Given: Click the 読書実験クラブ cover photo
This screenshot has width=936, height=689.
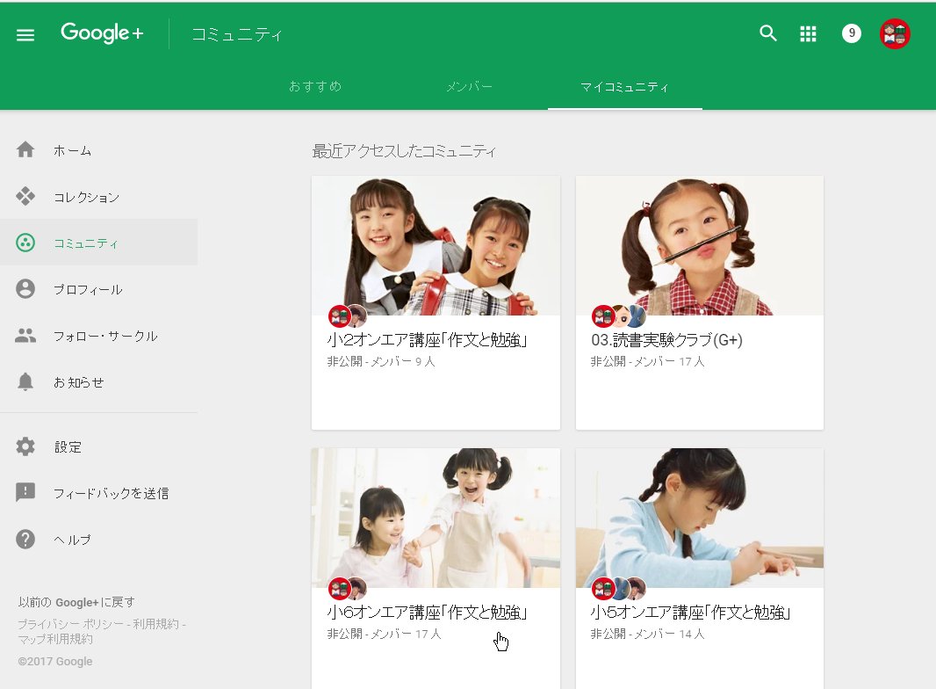Looking at the screenshot, I should point(700,245).
